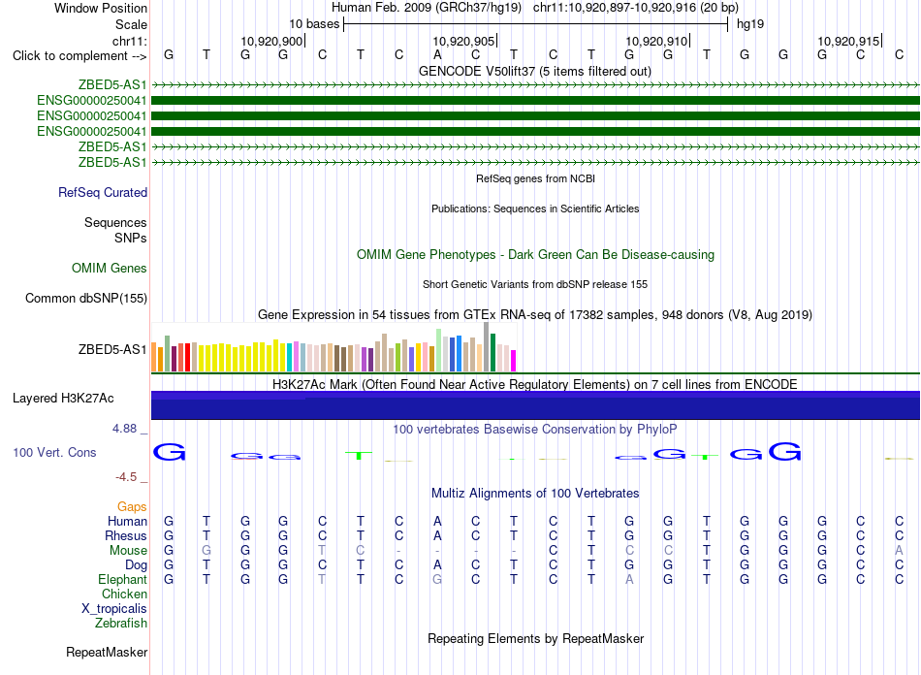
Task: Click the A base in the Mouse alignment row
Action: [899, 551]
